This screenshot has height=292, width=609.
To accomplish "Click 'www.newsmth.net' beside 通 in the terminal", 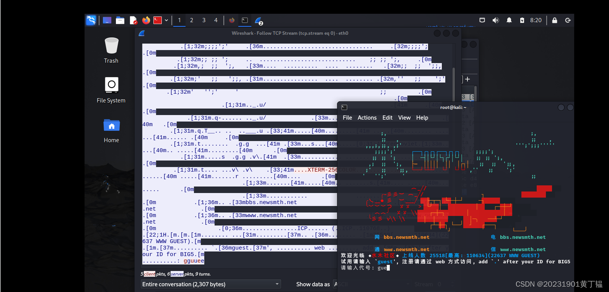I will point(407,249).
